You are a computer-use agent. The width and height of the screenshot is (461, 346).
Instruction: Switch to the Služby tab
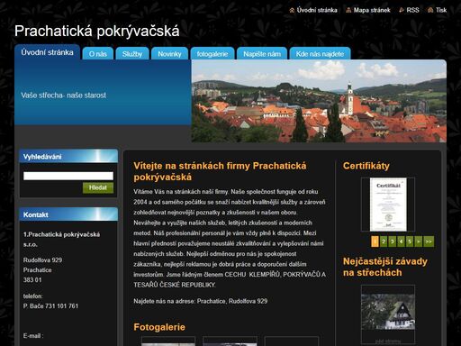click(132, 53)
